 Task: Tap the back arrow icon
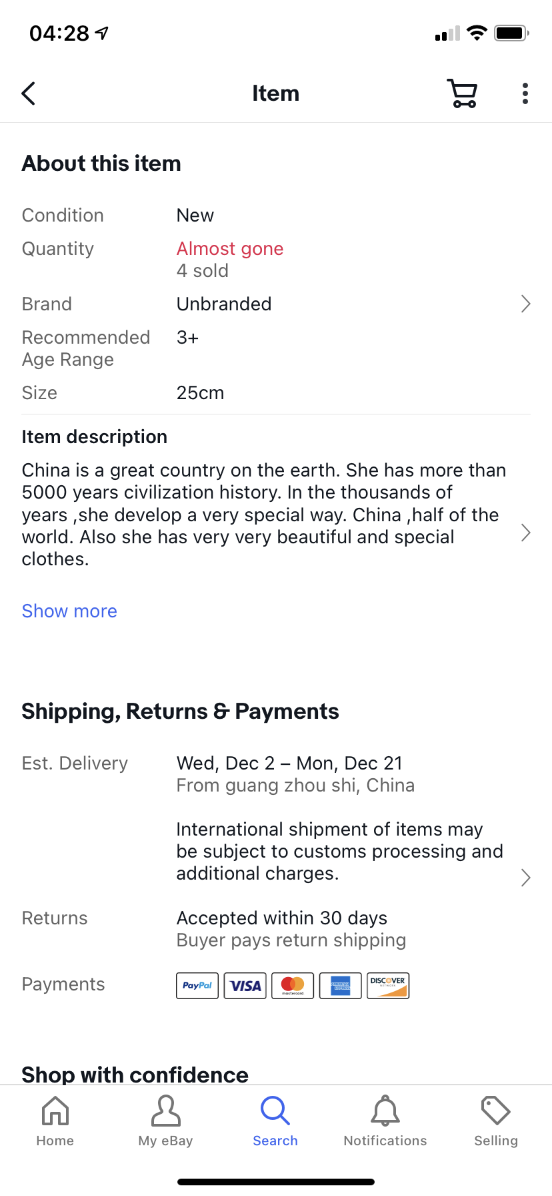[x=29, y=93]
